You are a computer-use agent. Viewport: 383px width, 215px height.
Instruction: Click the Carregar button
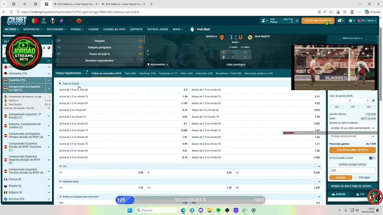click(x=364, y=177)
